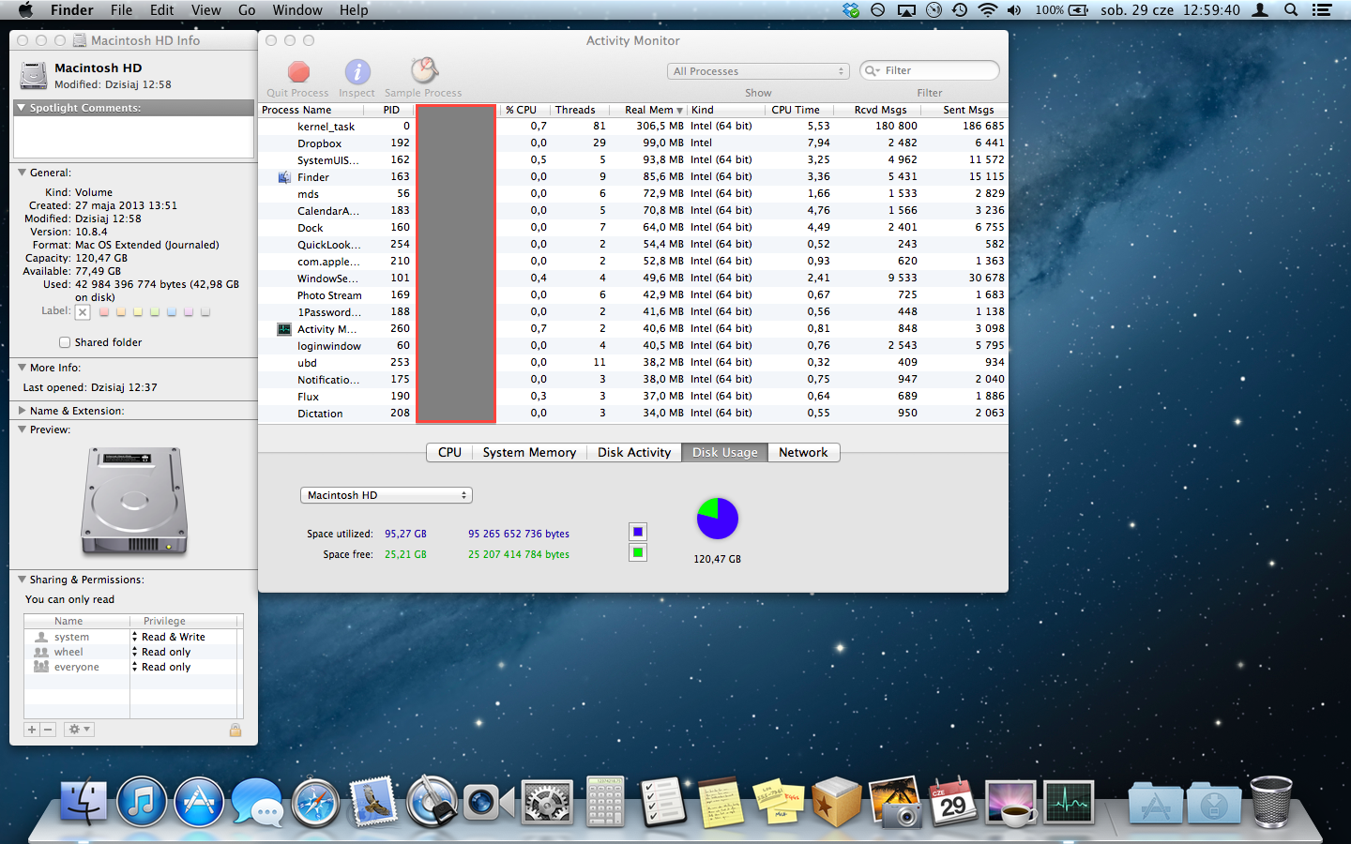Viewport: 1351px width, 844px height.
Task: Click Activity Monitor icon in the Dock
Action: 1069,803
